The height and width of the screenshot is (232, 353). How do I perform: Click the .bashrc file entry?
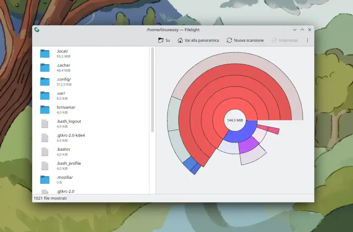coord(64,149)
